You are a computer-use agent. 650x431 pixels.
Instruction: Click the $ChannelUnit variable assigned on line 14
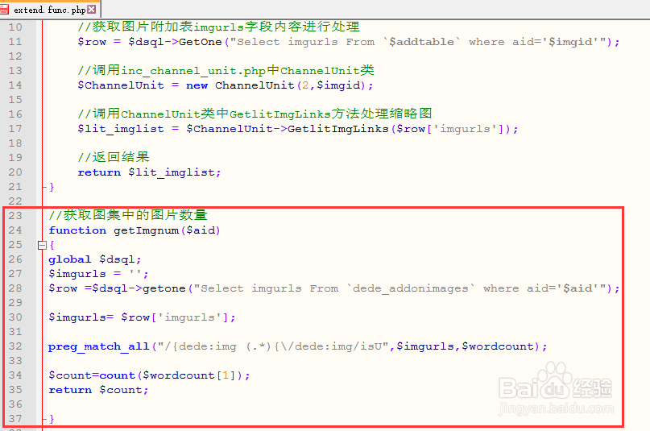pos(121,85)
